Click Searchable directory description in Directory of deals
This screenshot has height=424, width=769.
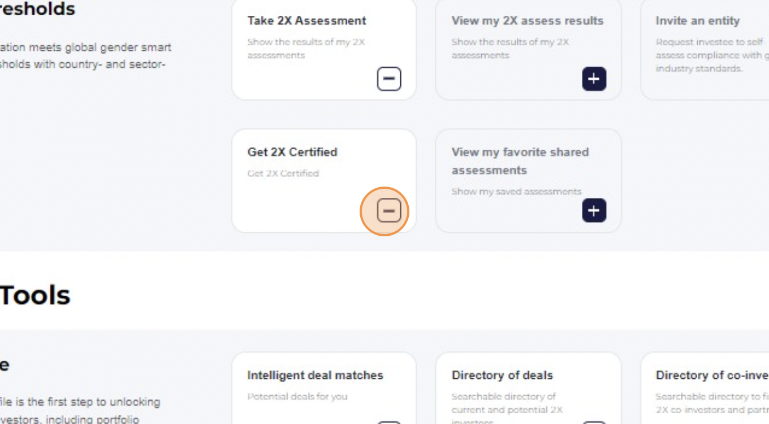507,408
